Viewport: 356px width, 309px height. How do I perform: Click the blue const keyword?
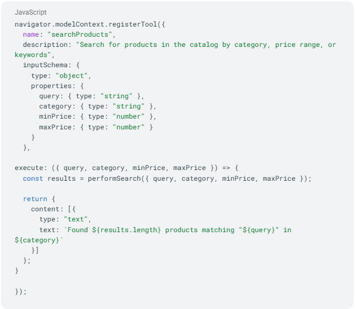(33, 179)
